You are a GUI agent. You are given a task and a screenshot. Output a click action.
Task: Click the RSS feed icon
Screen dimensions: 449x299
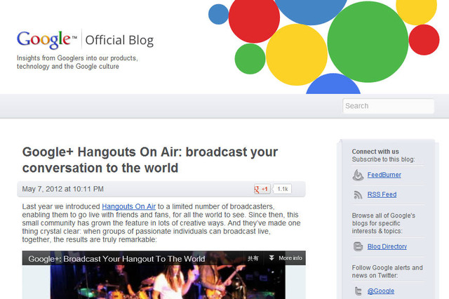click(358, 194)
